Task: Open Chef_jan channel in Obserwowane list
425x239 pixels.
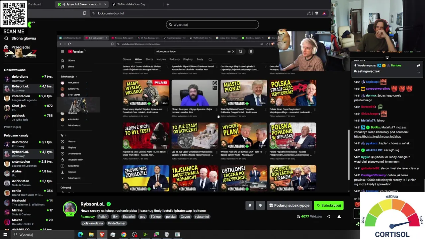Action: tap(28, 108)
